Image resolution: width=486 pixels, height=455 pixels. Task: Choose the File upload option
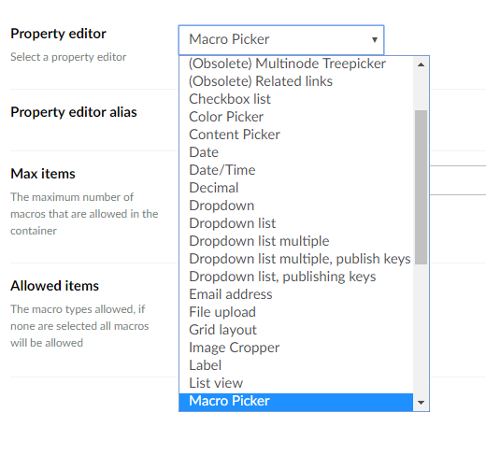point(296,312)
